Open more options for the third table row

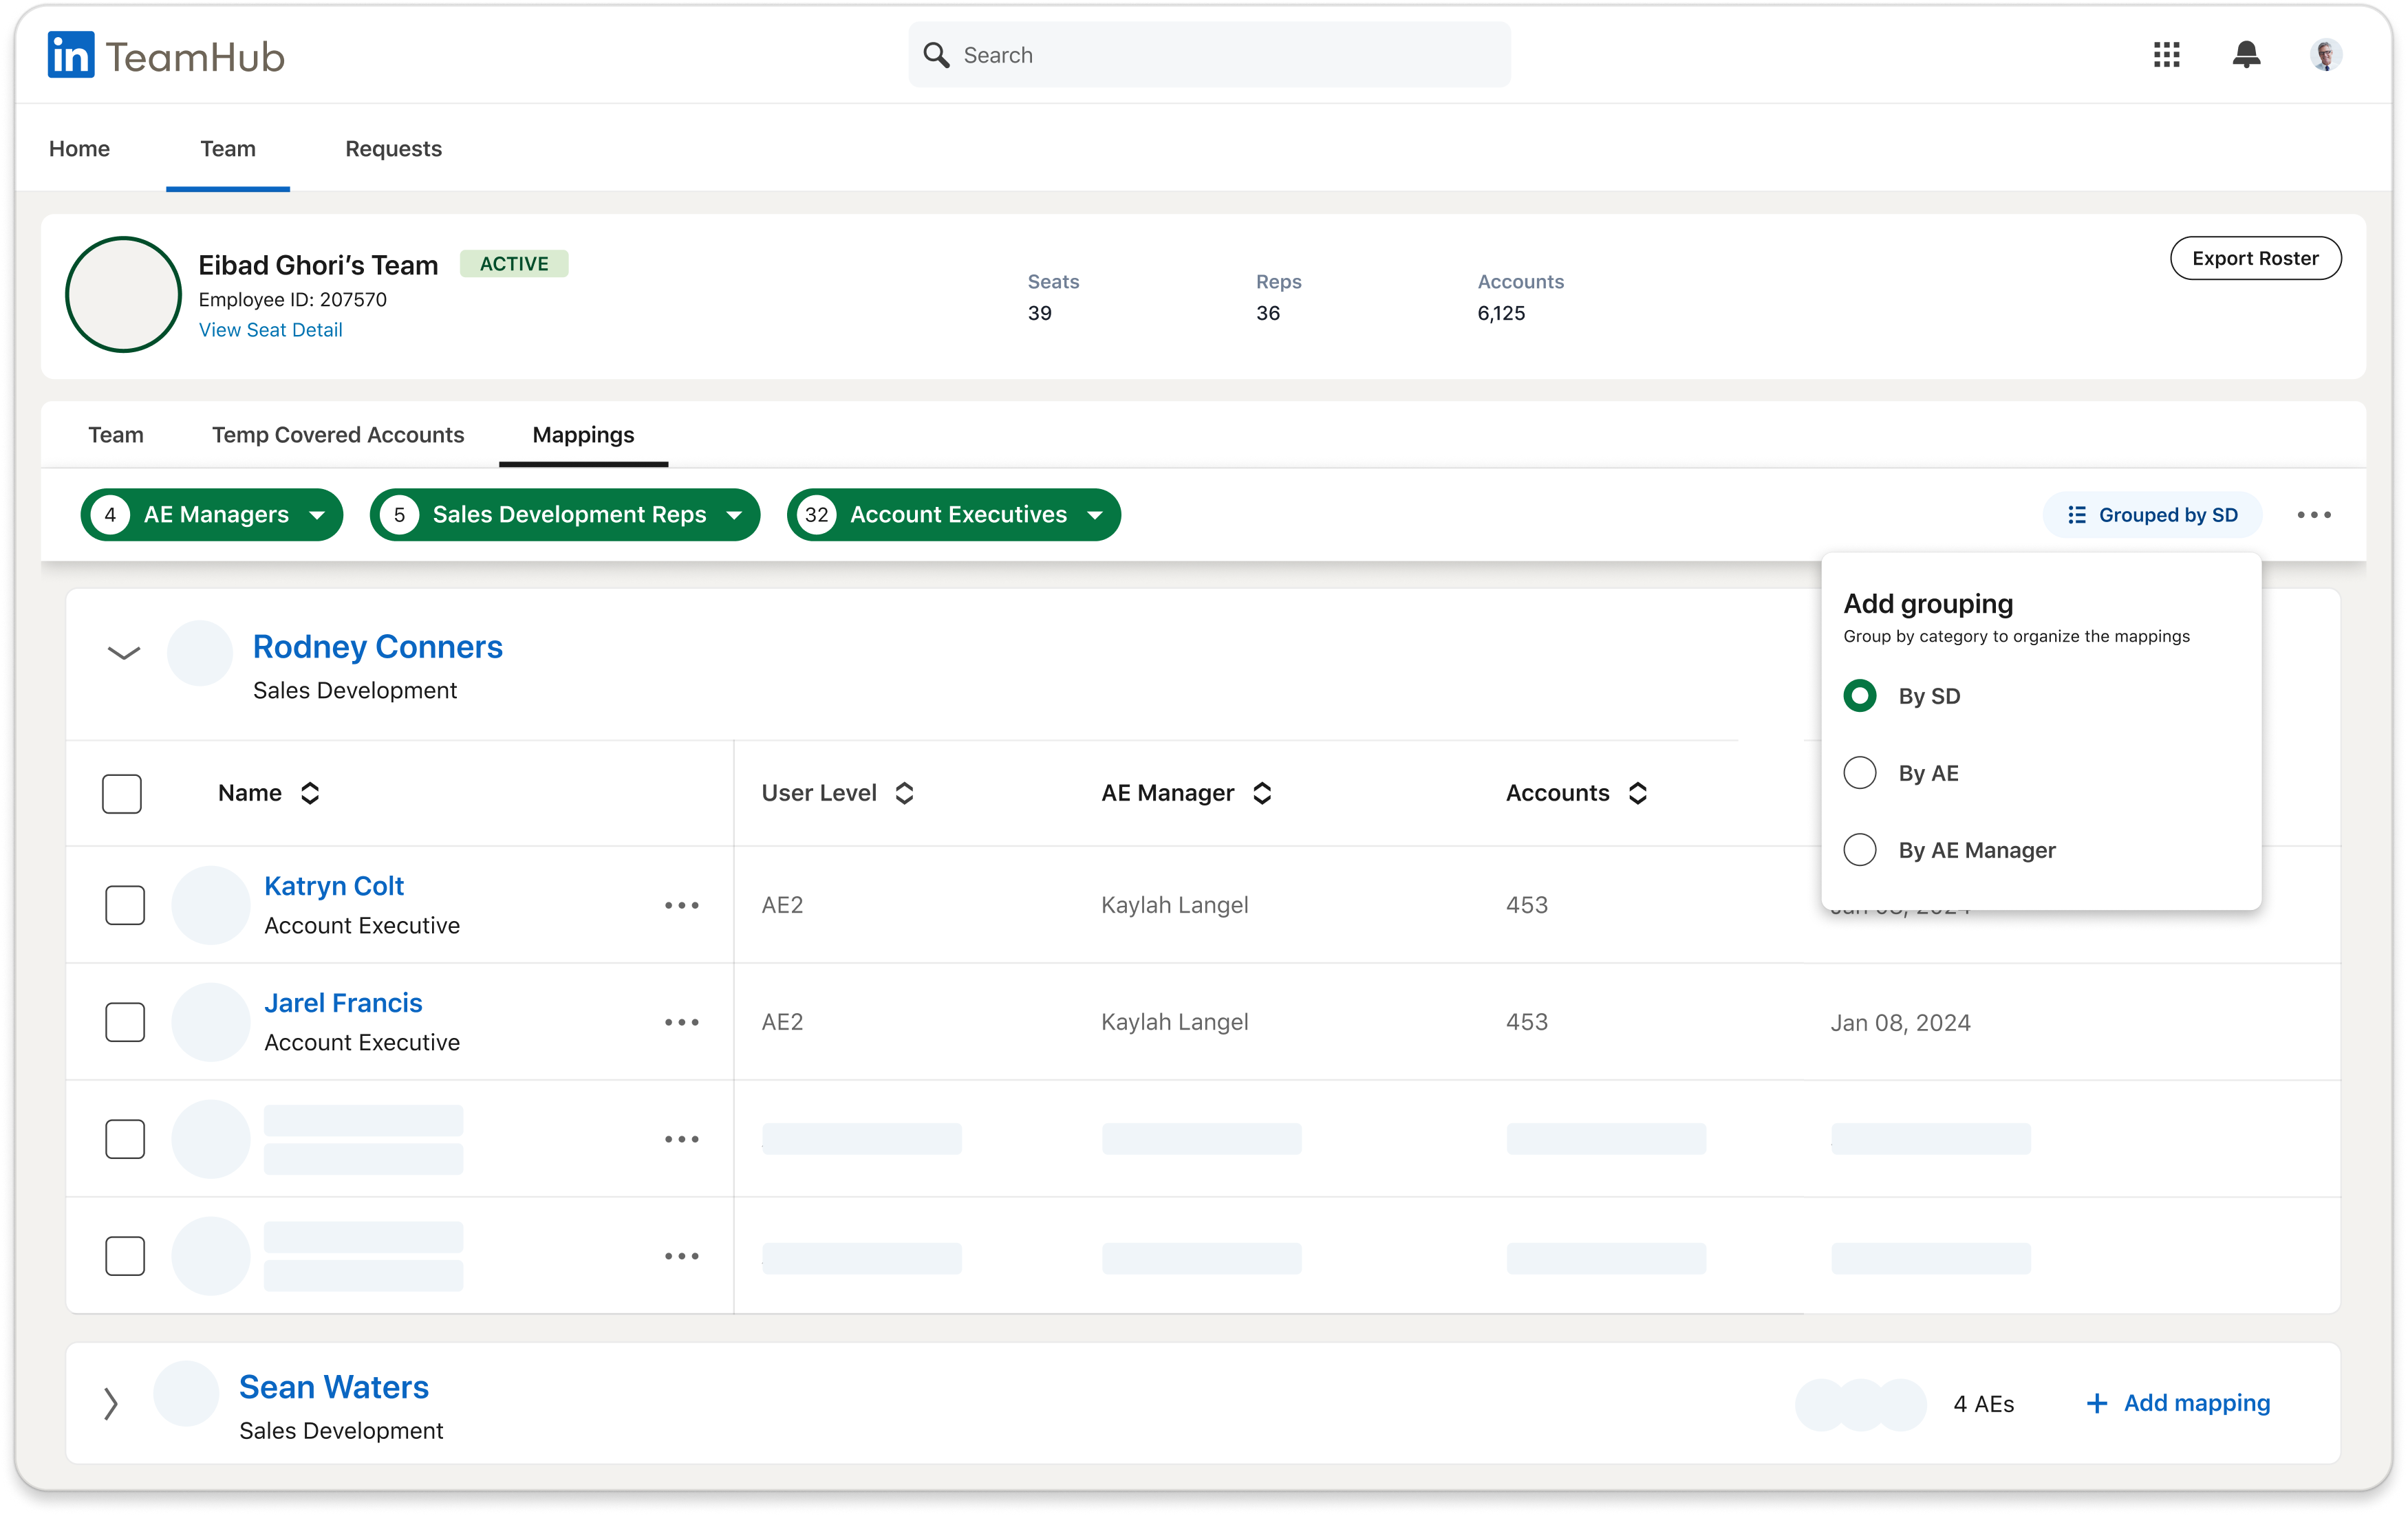pyautogui.click(x=682, y=1139)
